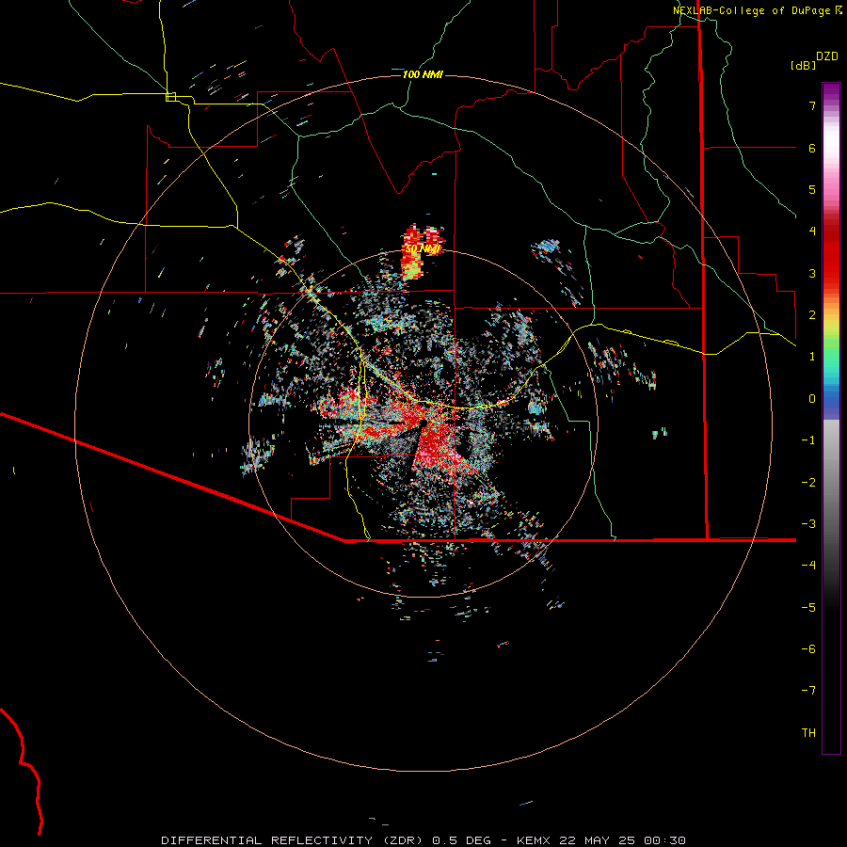The width and height of the screenshot is (847, 847).
Task: Select the -1 value on color scale
Action: pos(808,440)
